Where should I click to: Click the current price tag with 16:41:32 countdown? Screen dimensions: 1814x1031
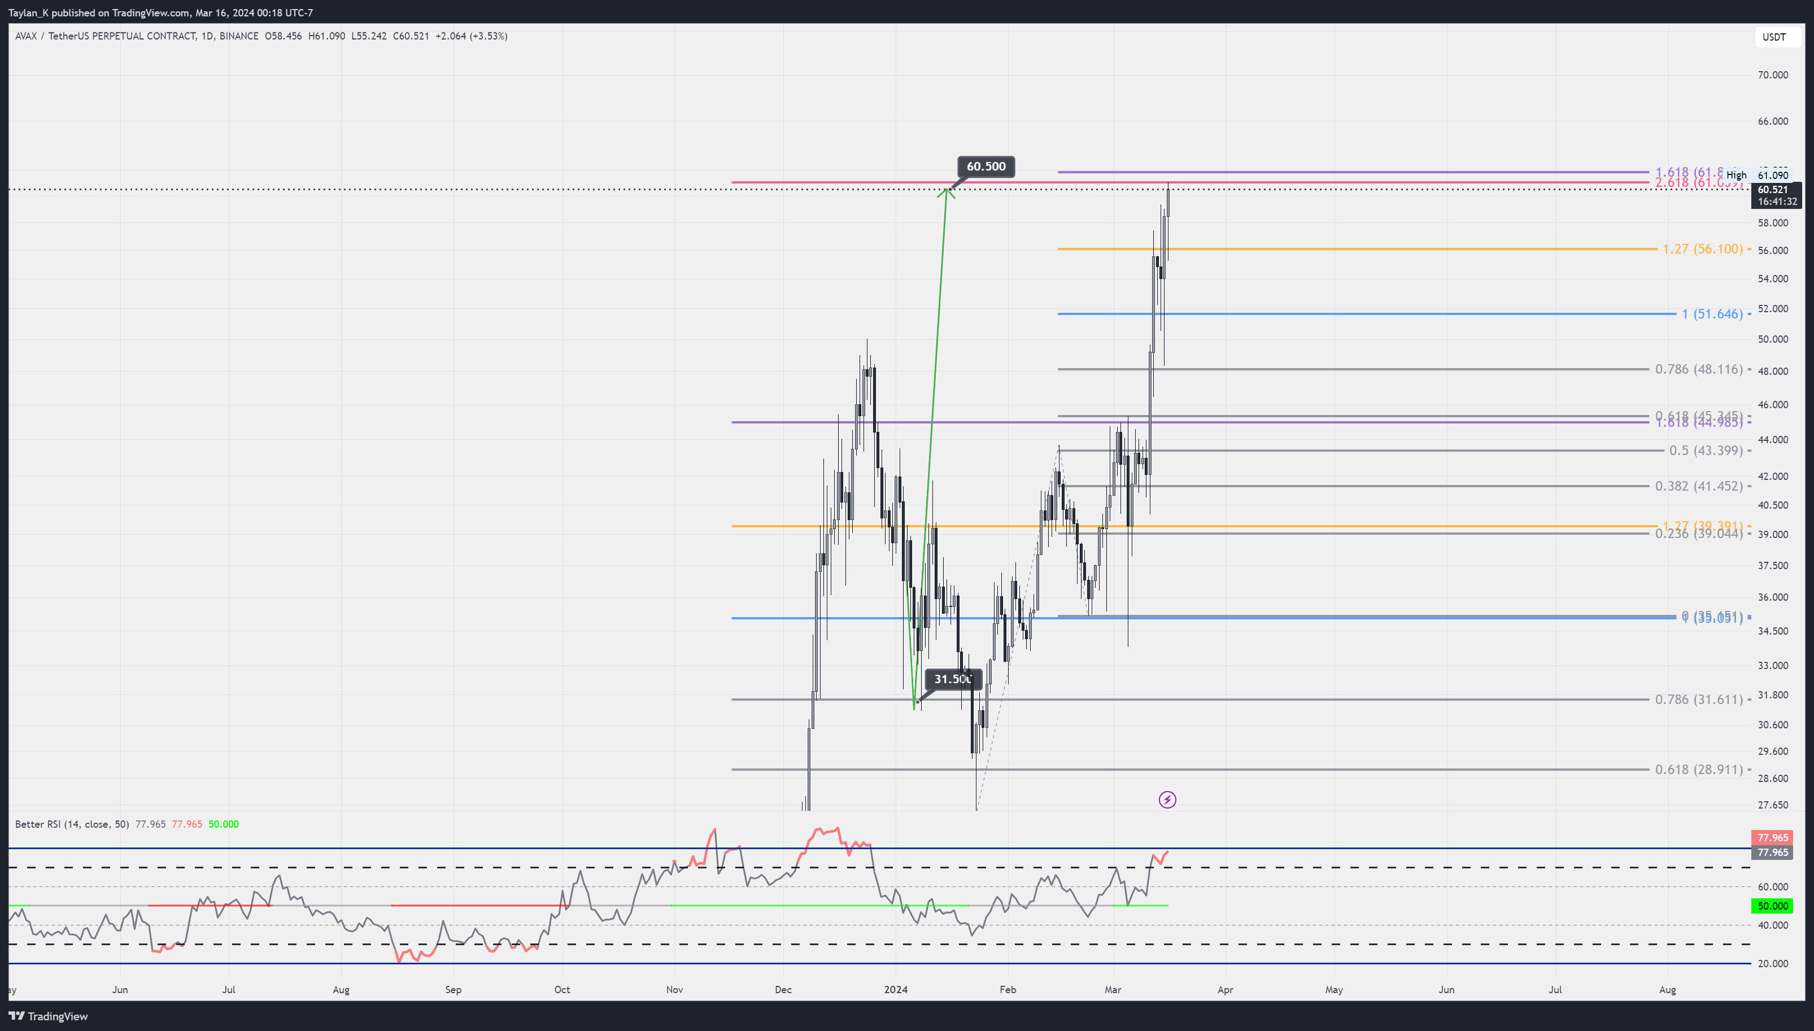click(x=1777, y=195)
